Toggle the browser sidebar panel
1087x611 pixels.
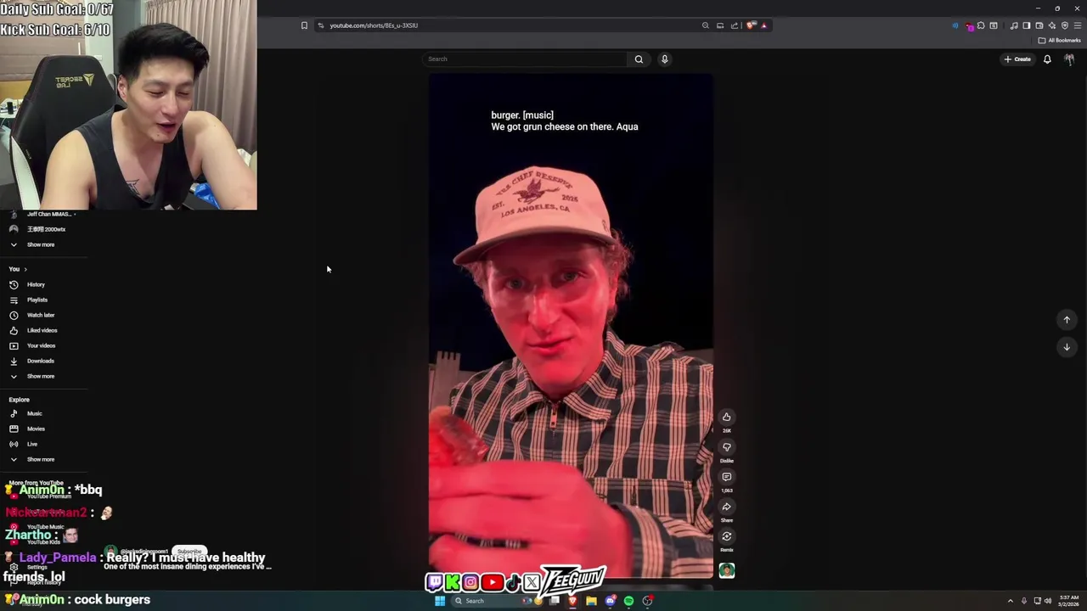(1026, 25)
